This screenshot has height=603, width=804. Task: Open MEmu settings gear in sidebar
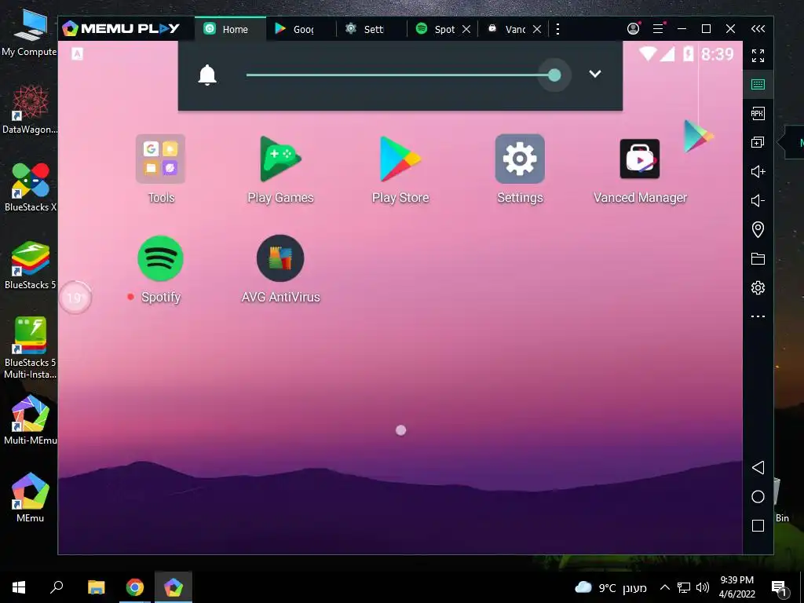click(758, 287)
